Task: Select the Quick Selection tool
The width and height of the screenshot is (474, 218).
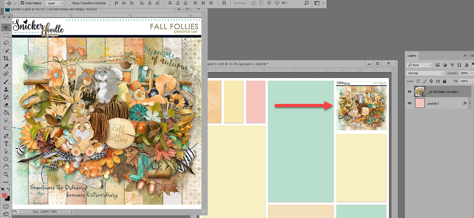Action: pyautogui.click(x=6, y=51)
